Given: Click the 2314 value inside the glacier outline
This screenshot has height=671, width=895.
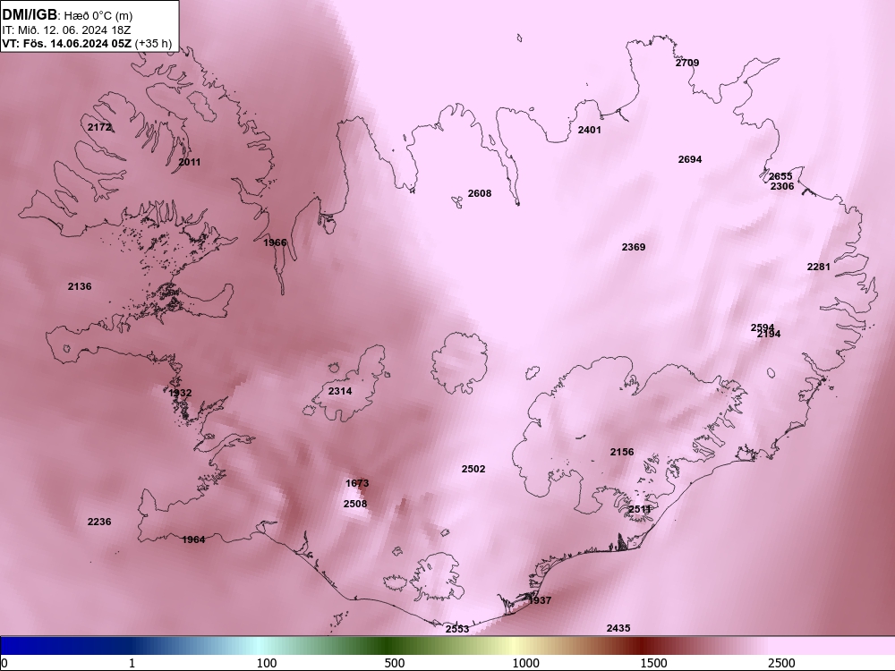Looking at the screenshot, I should click(x=340, y=391).
